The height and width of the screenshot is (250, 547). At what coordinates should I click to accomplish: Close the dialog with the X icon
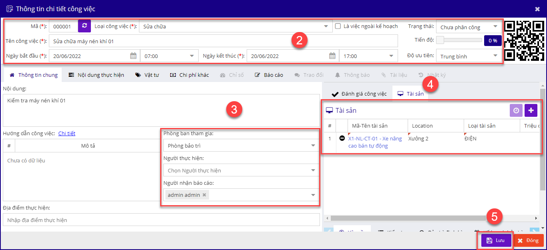[x=537, y=9]
